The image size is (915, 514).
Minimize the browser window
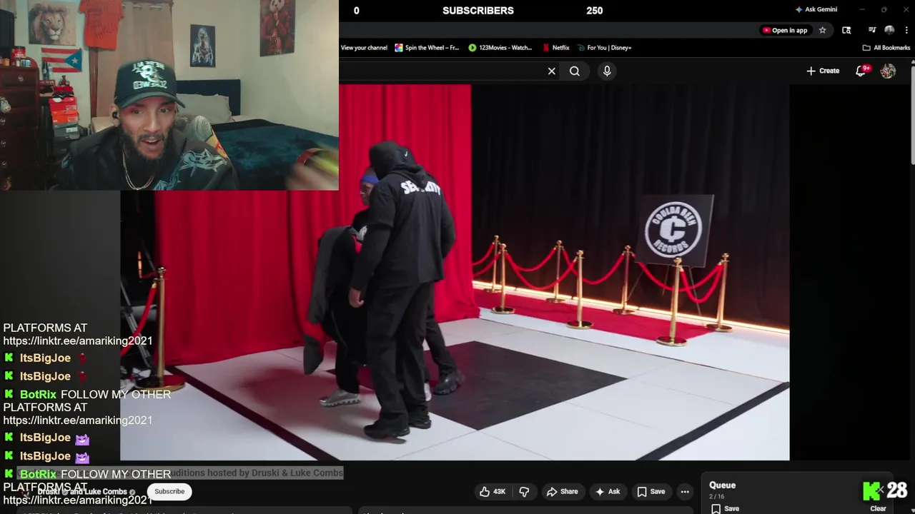862,10
